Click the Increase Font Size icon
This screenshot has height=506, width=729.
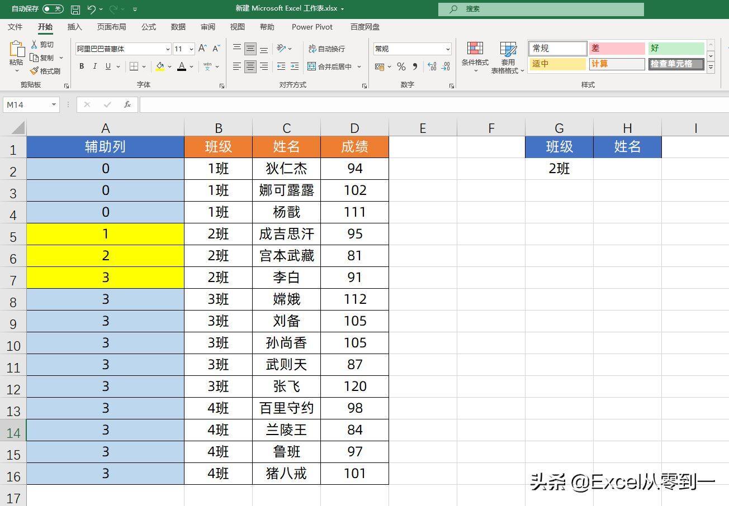(x=202, y=49)
